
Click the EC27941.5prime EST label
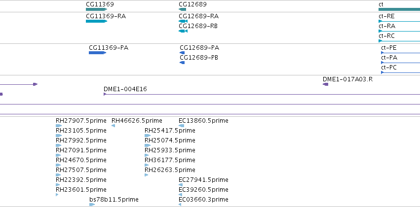click(x=203, y=180)
